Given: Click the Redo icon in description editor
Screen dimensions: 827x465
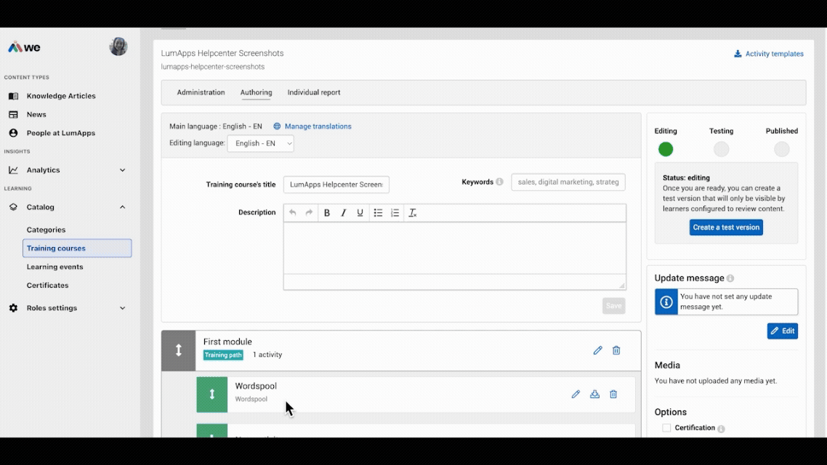Looking at the screenshot, I should pos(309,213).
